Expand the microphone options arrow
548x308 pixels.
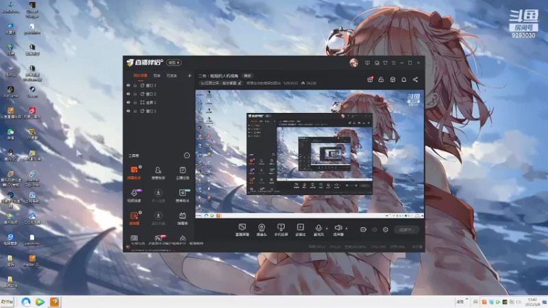click(327, 229)
